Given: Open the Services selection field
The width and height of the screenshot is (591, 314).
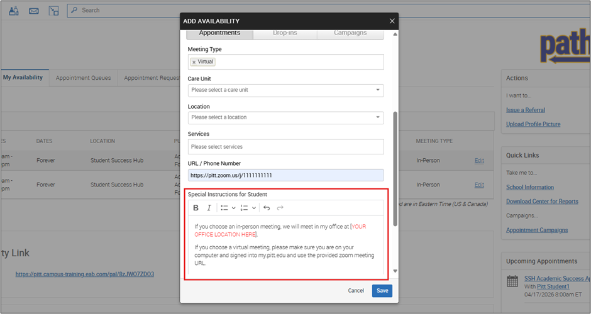Looking at the screenshot, I should coord(285,147).
